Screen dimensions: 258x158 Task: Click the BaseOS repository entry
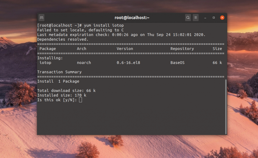tap(177, 63)
